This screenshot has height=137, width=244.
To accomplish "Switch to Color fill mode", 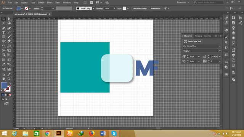I will coord(3,95).
